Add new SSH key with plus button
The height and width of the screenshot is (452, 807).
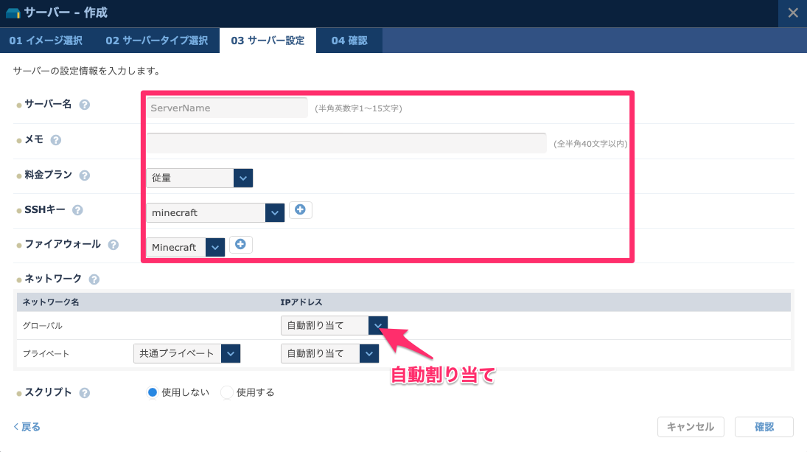click(x=300, y=210)
